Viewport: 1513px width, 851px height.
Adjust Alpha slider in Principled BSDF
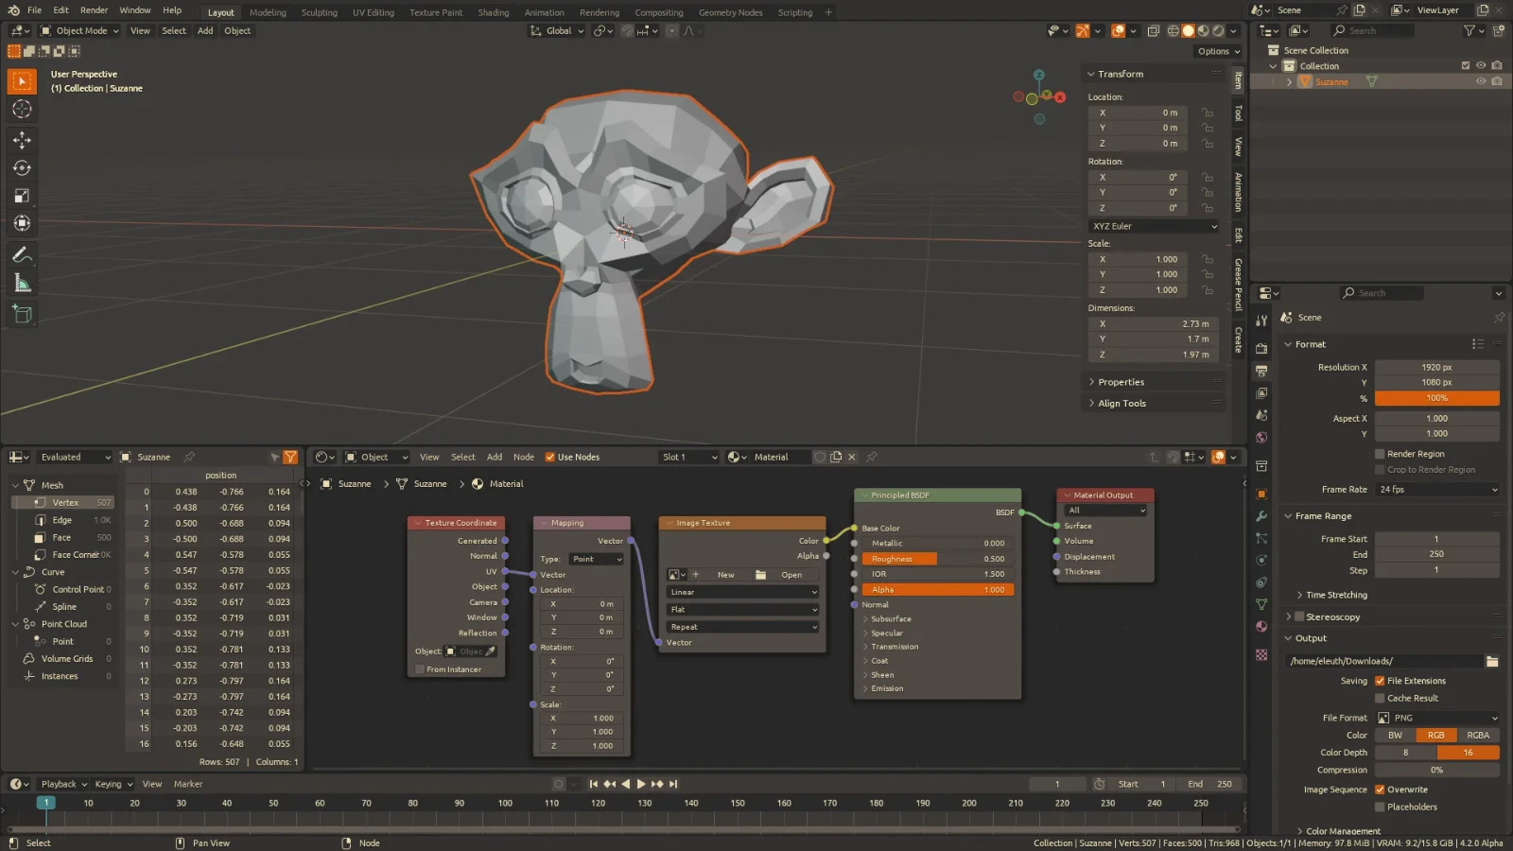938,589
